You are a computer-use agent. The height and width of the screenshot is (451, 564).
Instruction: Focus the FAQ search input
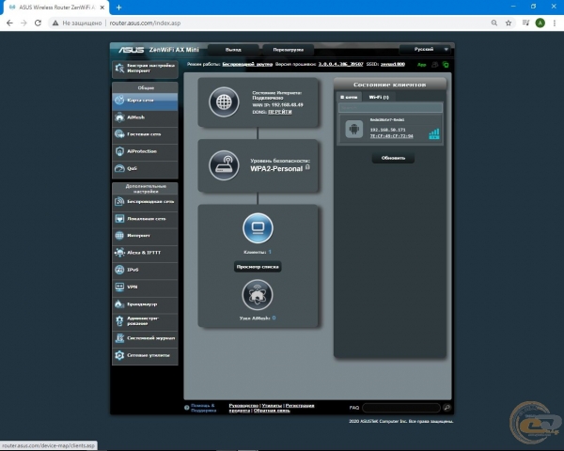click(401, 408)
